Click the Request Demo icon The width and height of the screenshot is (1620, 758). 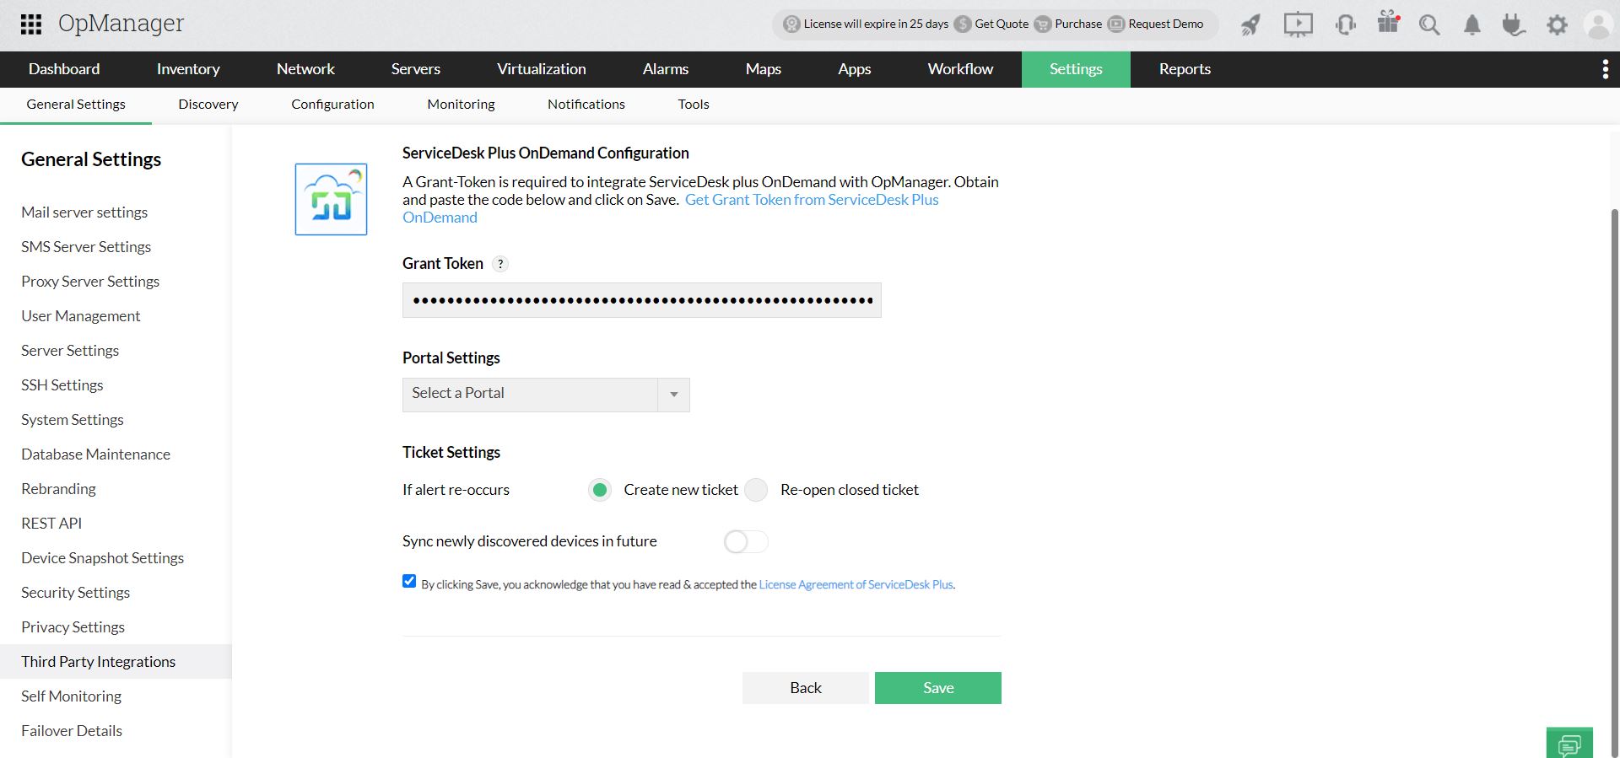click(1116, 24)
